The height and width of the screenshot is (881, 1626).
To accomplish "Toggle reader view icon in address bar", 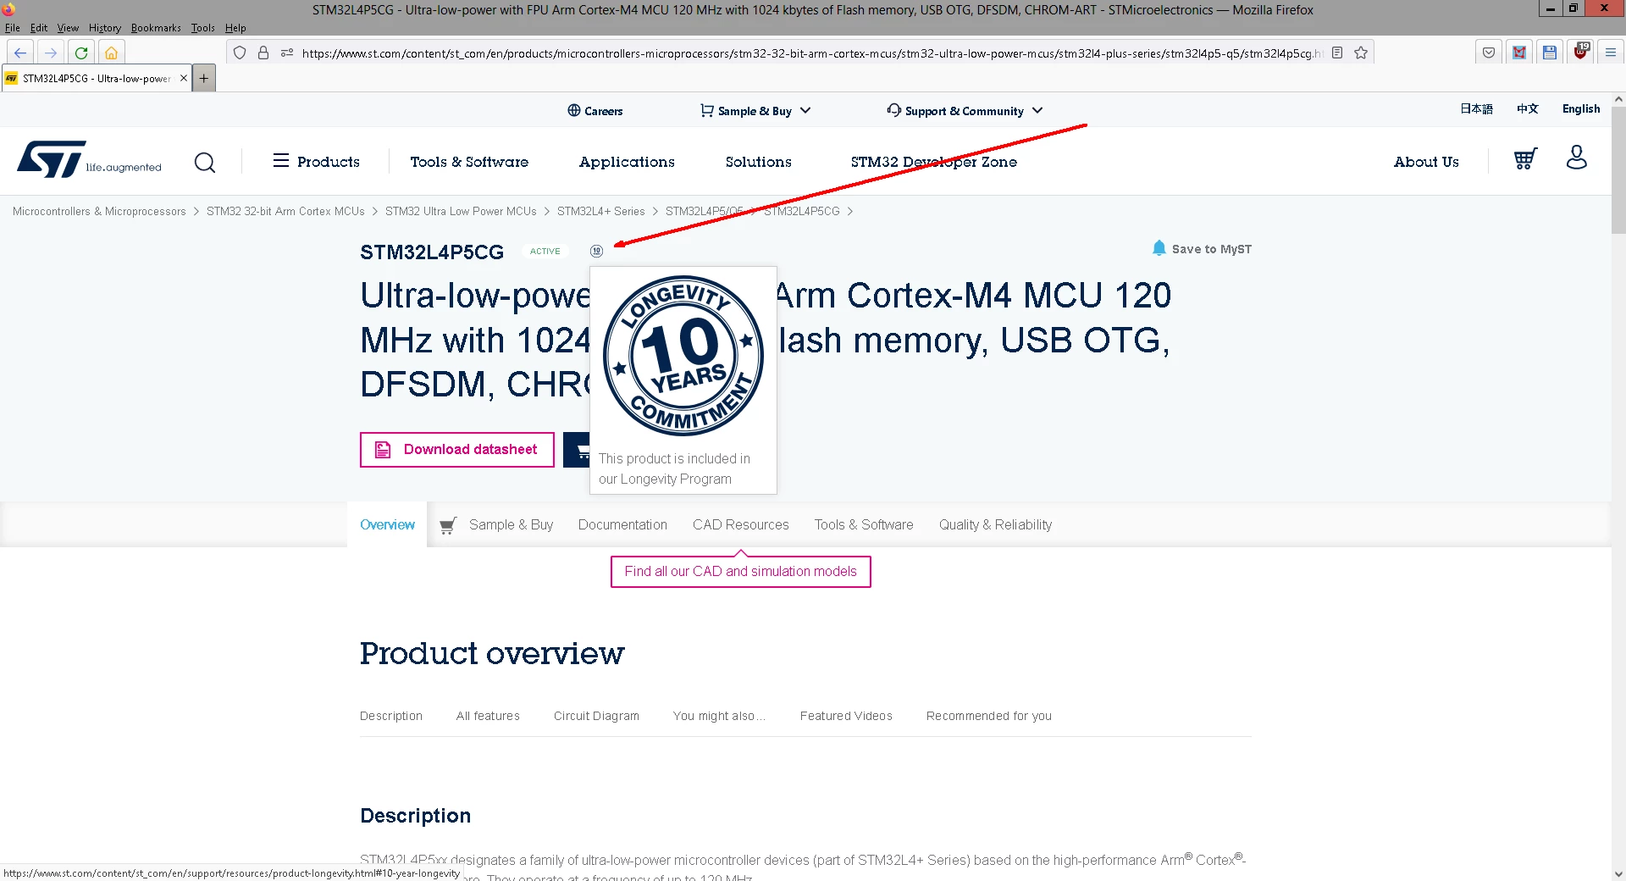I will [1337, 53].
